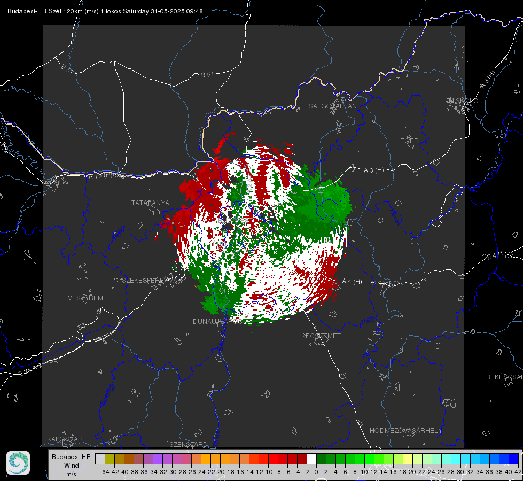Click the MISKOLC city label

point(463,101)
